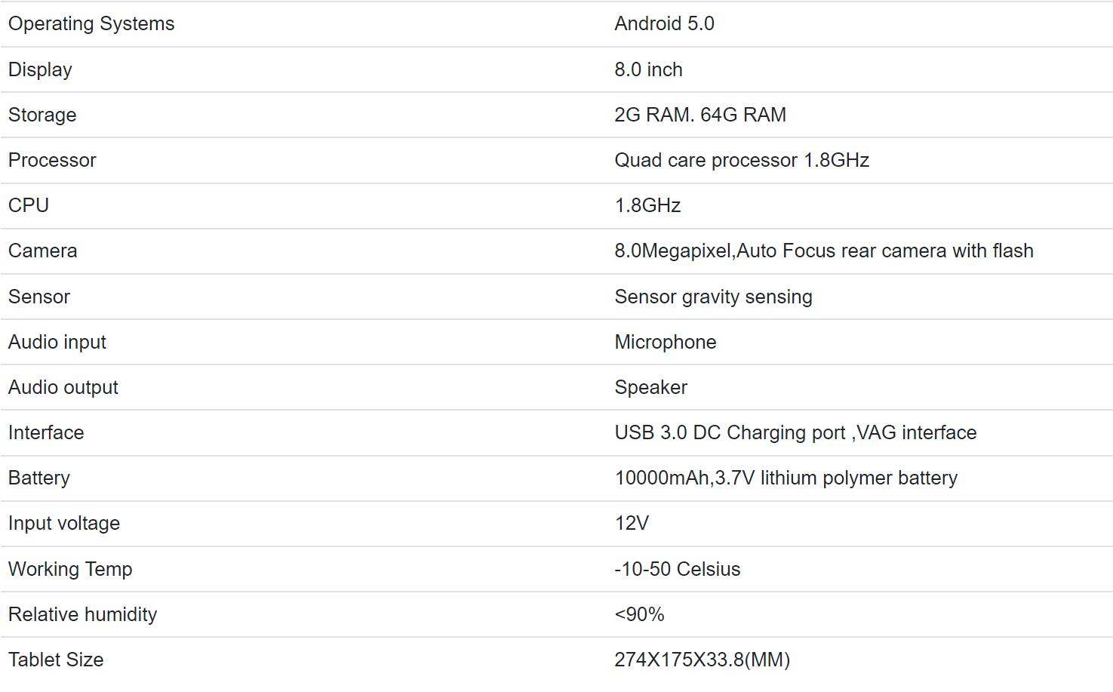Select the 8.0Megapixel camera description
Image resolution: width=1113 pixels, height=692 pixels.
[x=824, y=251]
